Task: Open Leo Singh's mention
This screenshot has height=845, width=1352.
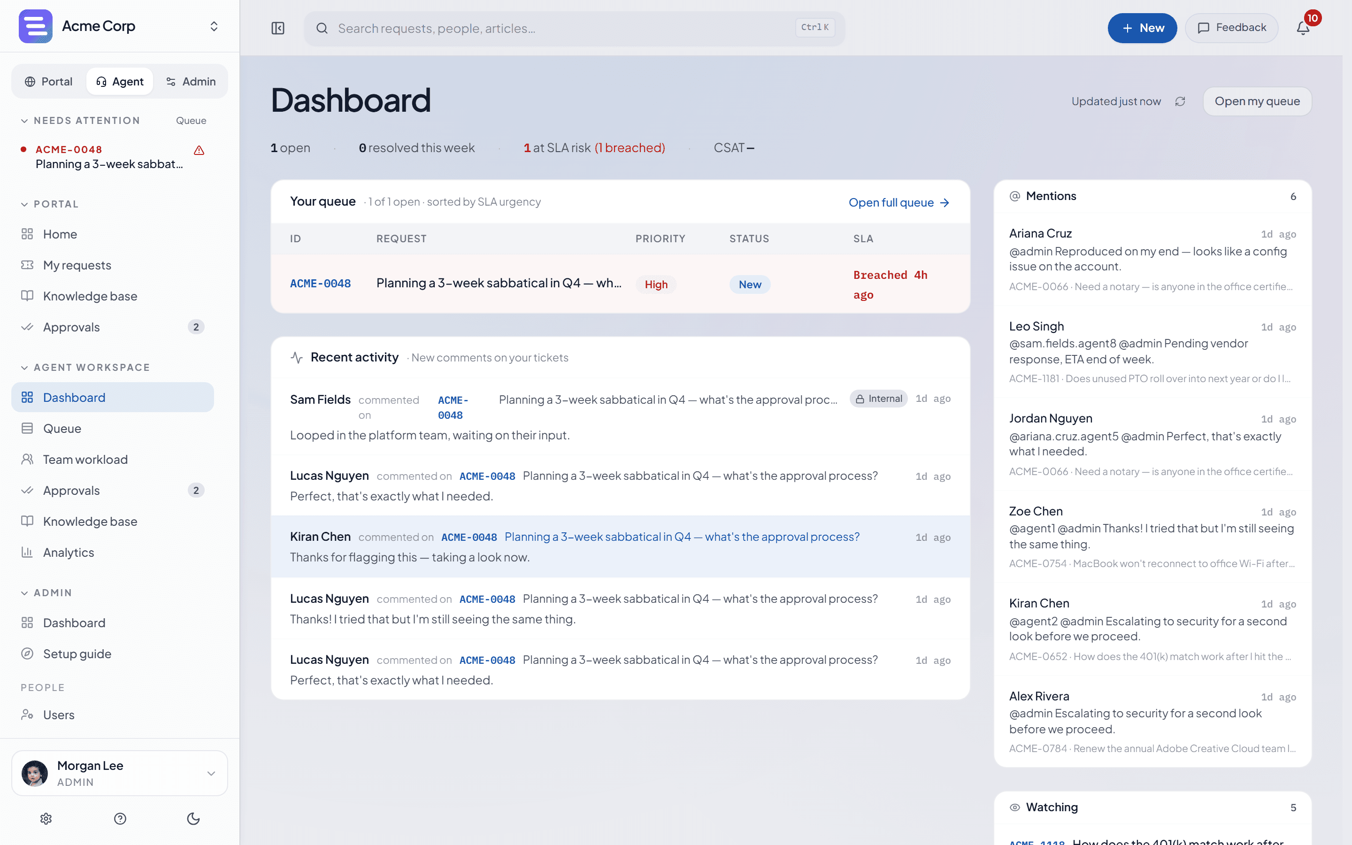Action: [1152, 352]
